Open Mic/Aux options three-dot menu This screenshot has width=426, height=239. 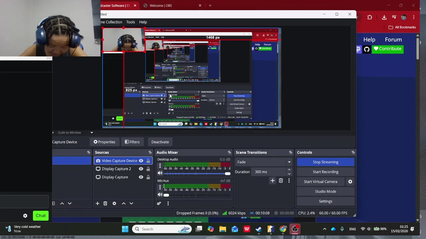(160, 188)
